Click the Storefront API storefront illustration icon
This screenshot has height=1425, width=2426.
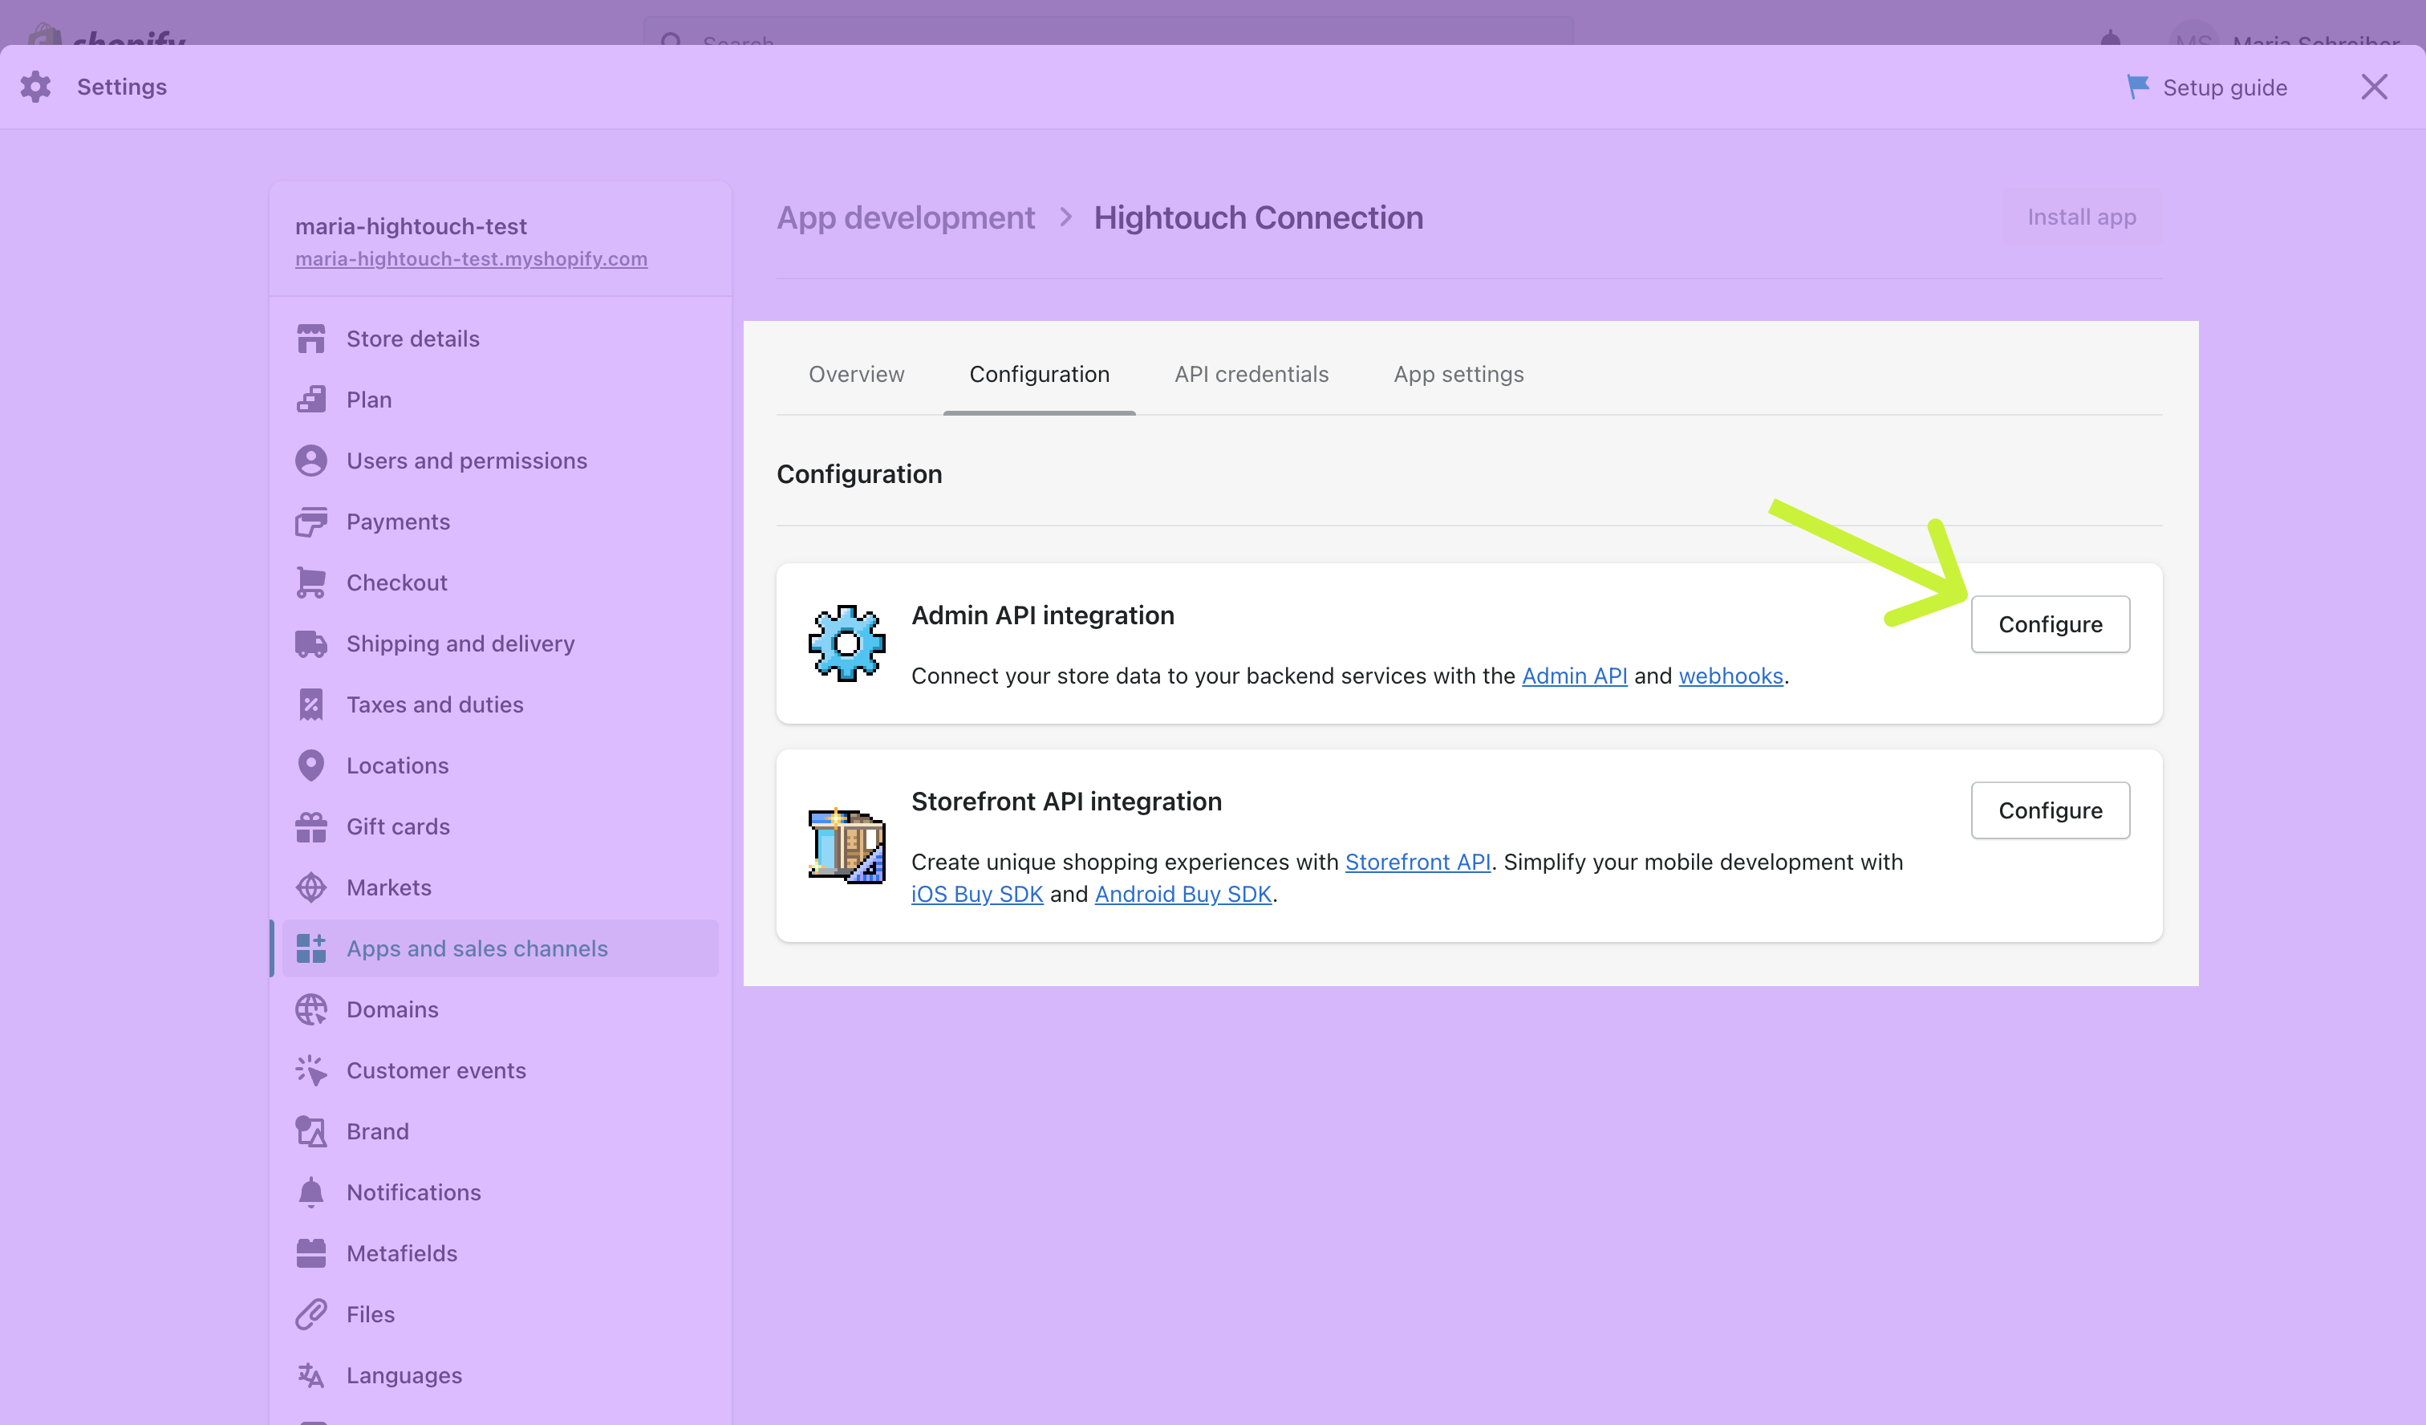(x=846, y=846)
